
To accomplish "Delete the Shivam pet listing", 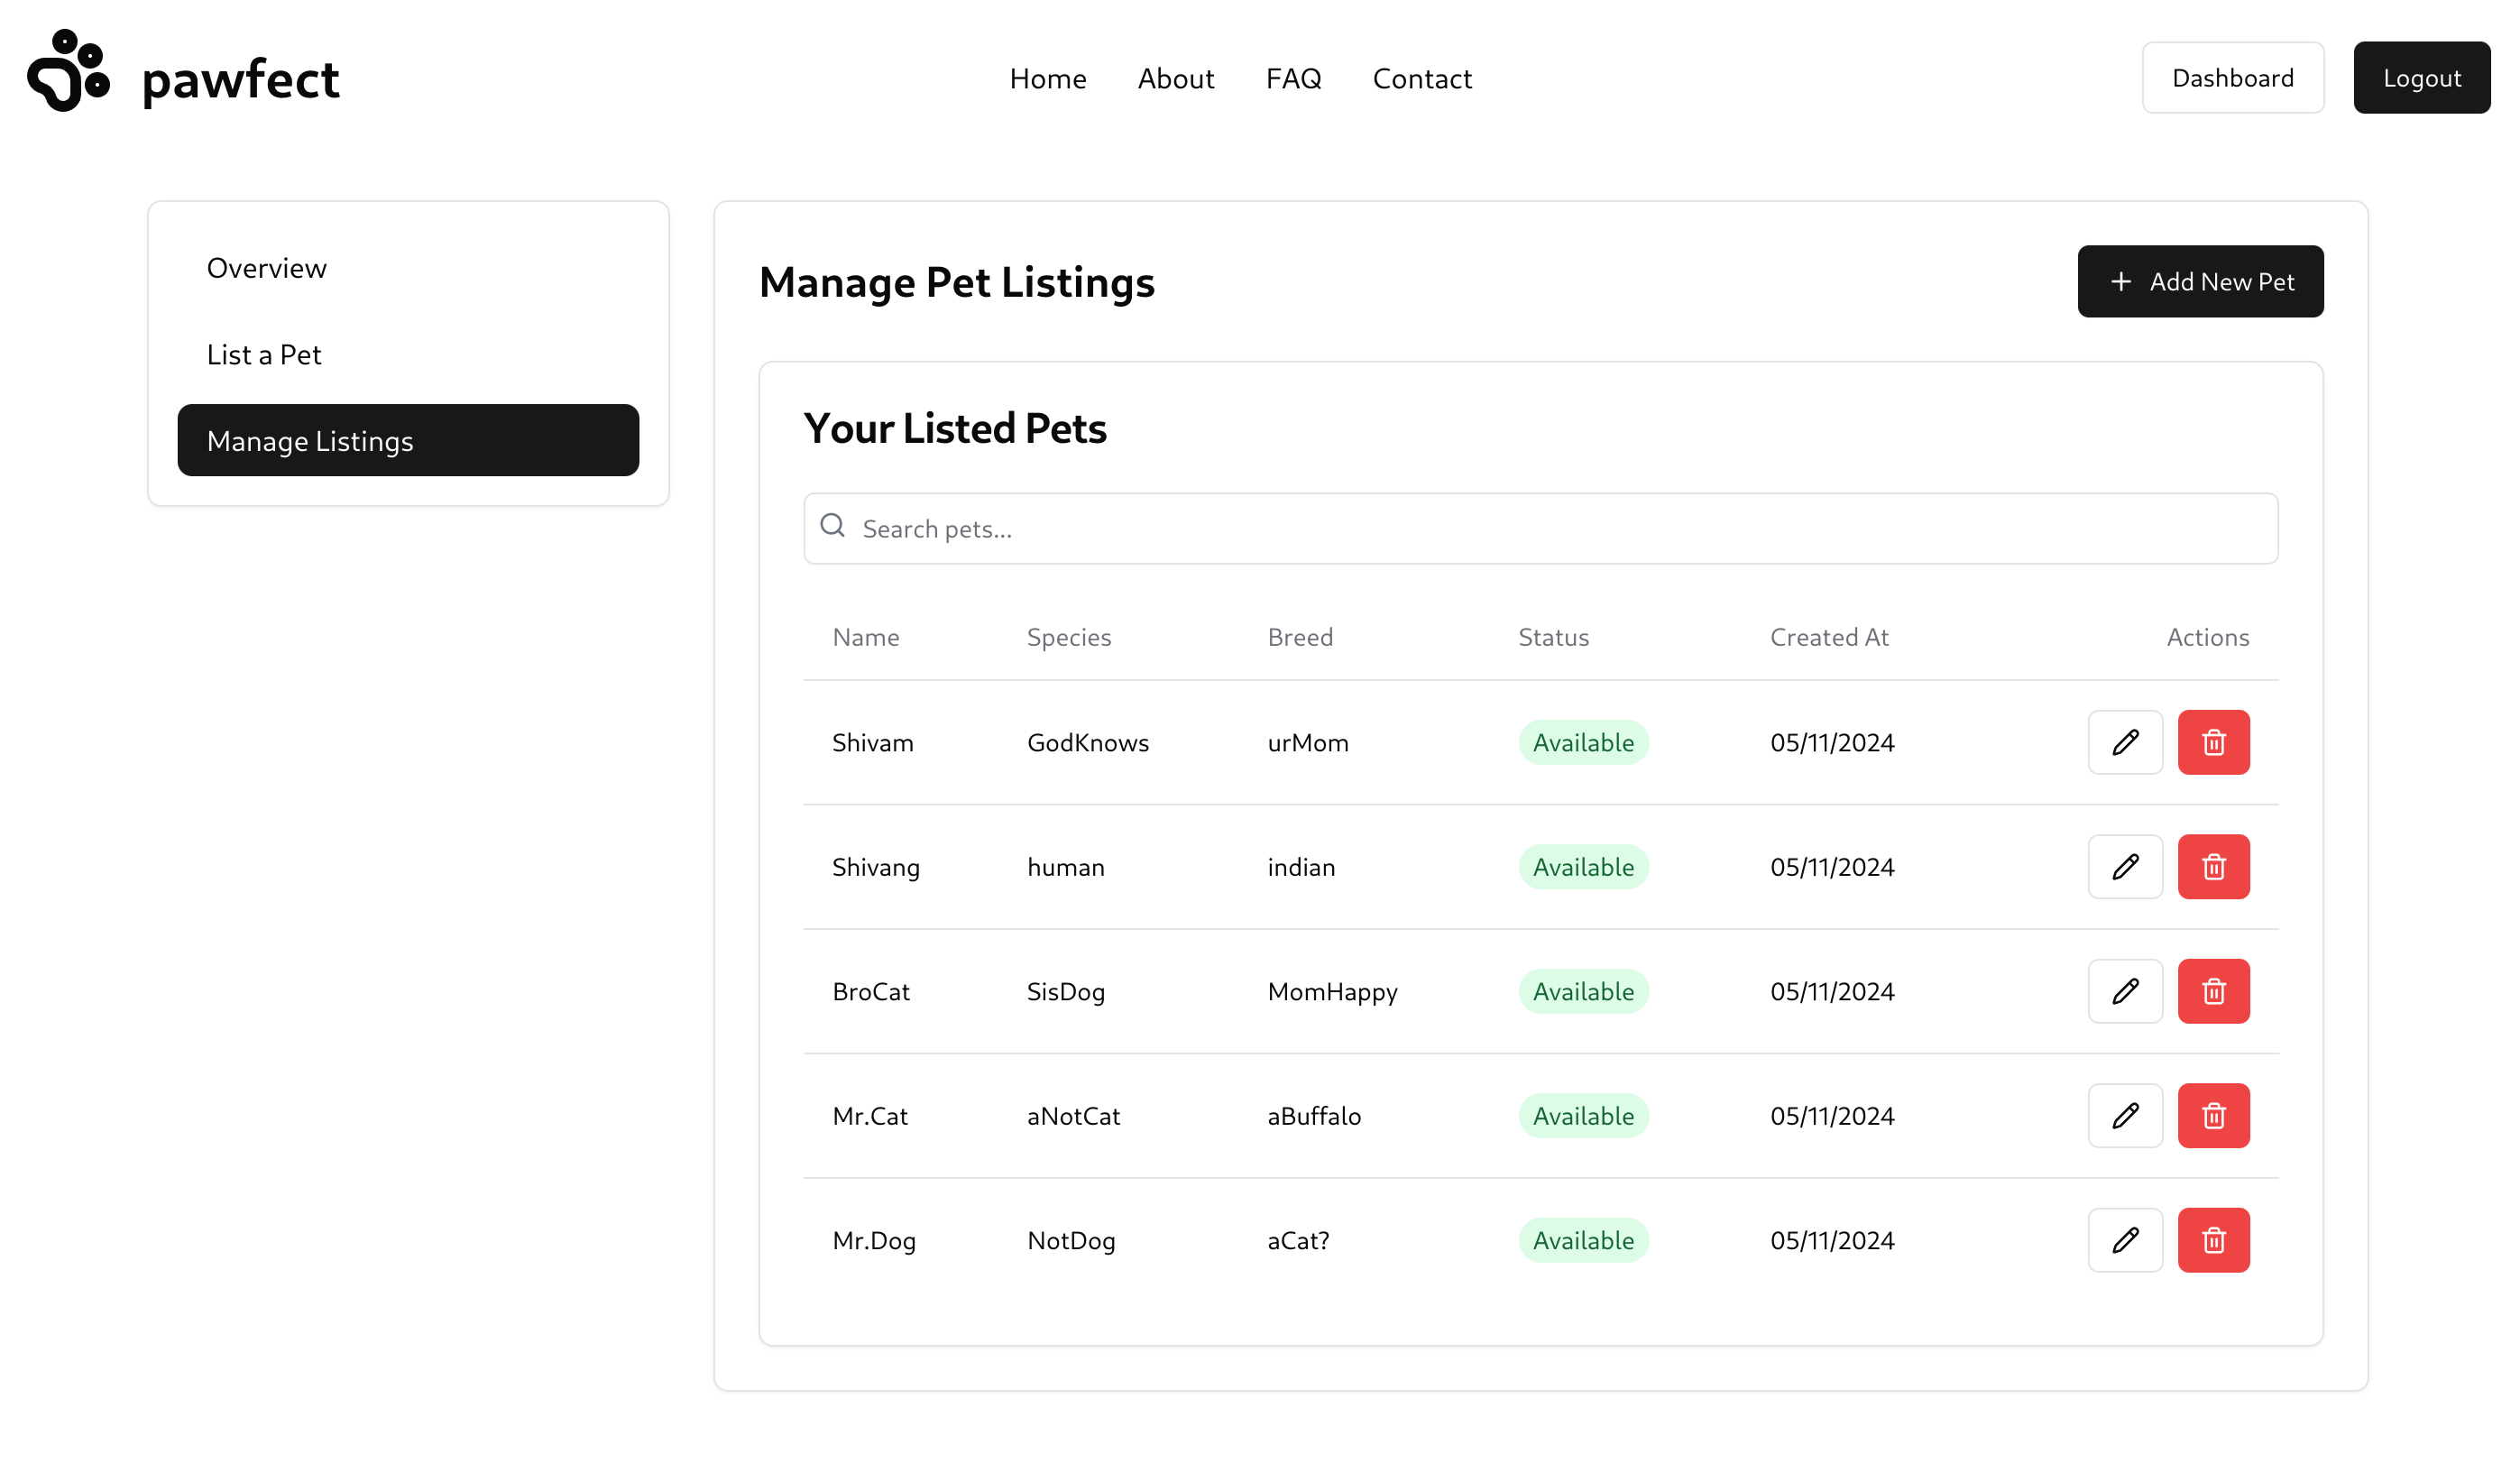I will [2214, 742].
